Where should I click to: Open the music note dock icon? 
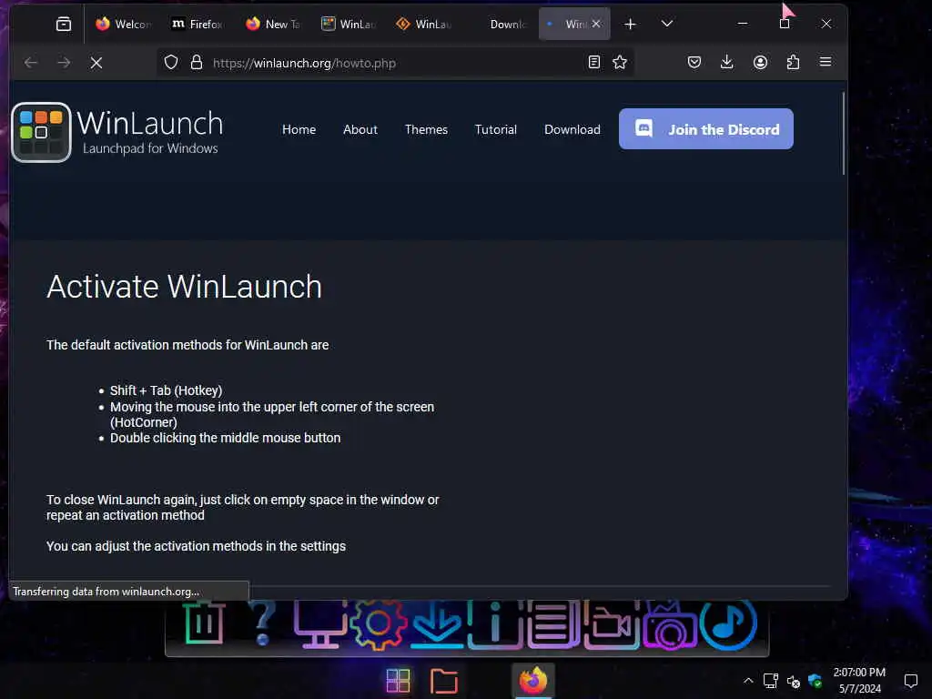[728, 624]
